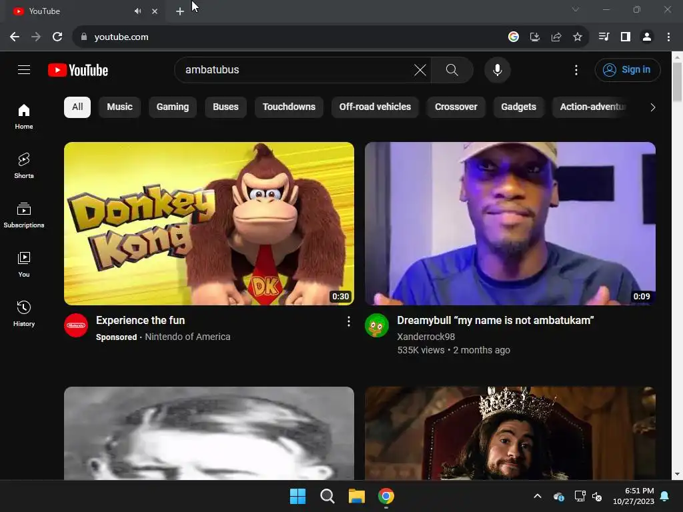Open the Windows Start menu
Viewport: 683px width, 512px height.
298,496
